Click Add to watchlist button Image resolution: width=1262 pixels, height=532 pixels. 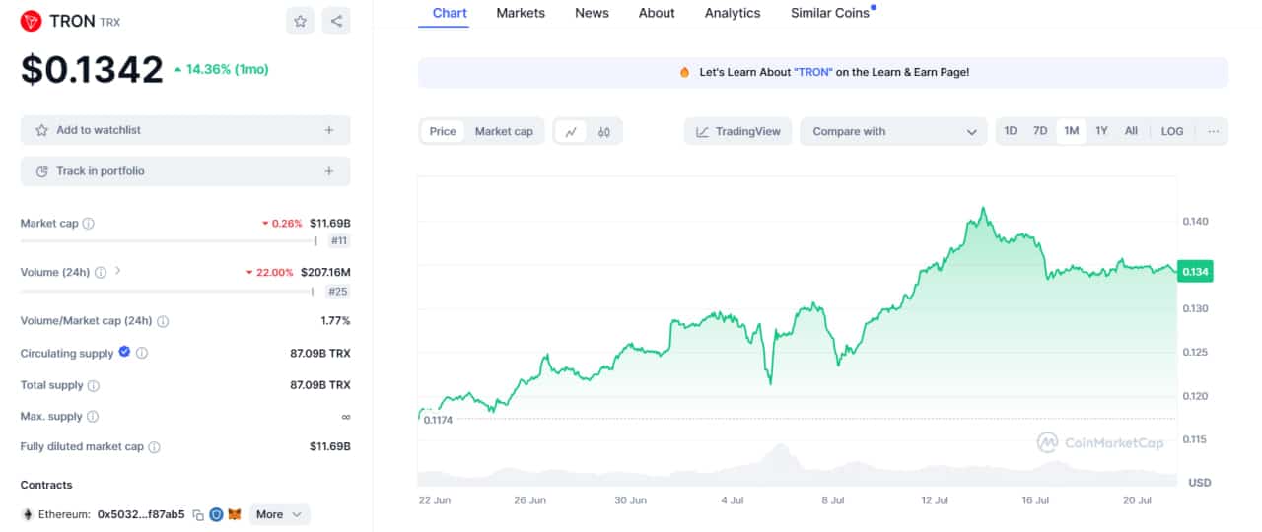point(185,130)
